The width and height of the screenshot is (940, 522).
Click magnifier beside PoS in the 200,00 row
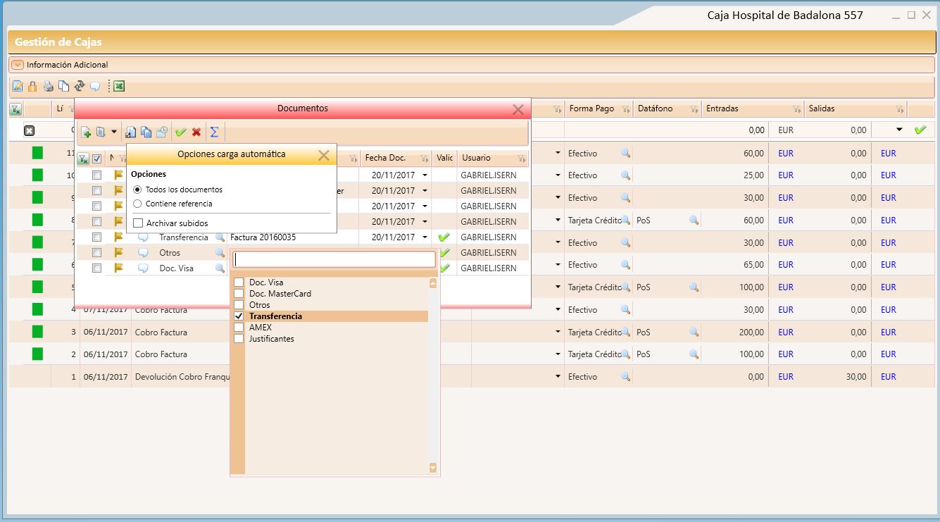click(x=694, y=332)
